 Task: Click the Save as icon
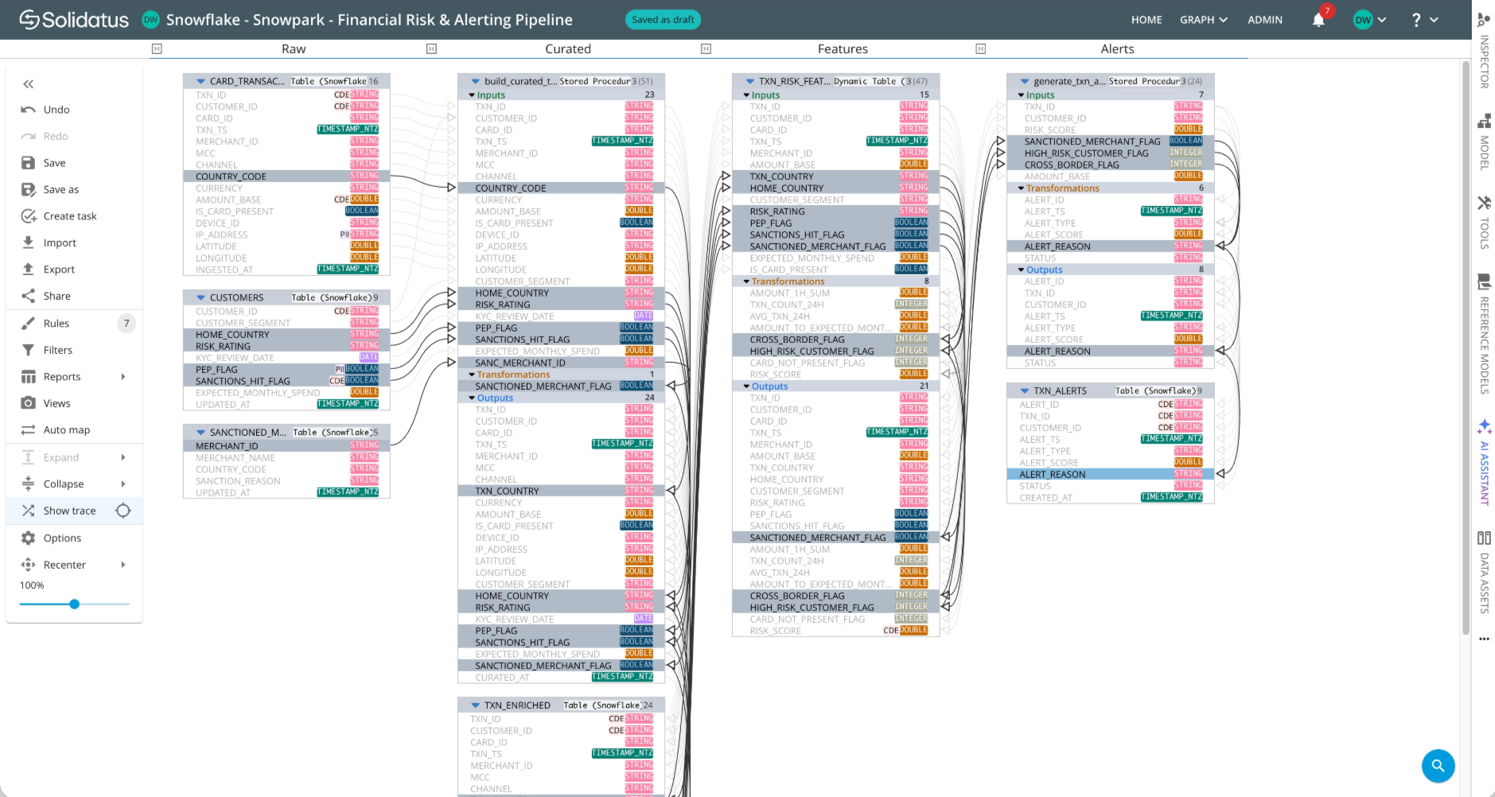click(29, 189)
